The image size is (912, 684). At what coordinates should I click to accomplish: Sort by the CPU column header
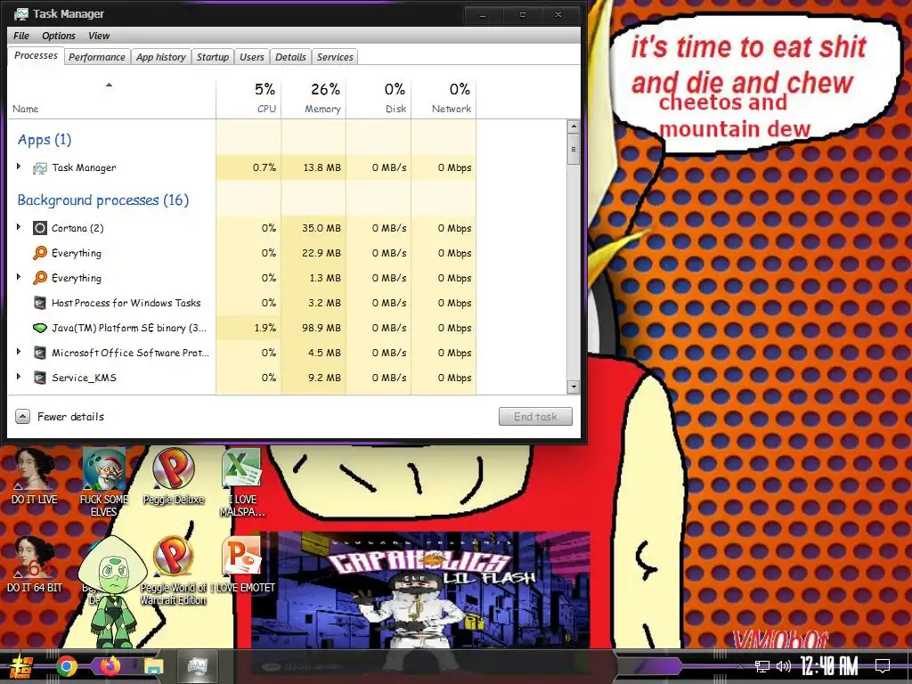tap(249, 98)
